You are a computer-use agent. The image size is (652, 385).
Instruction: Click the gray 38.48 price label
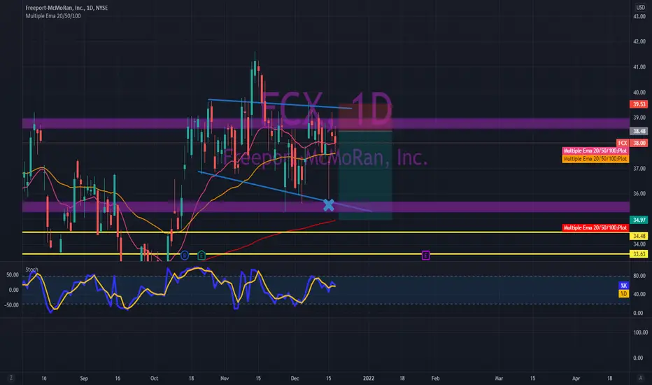tap(639, 131)
